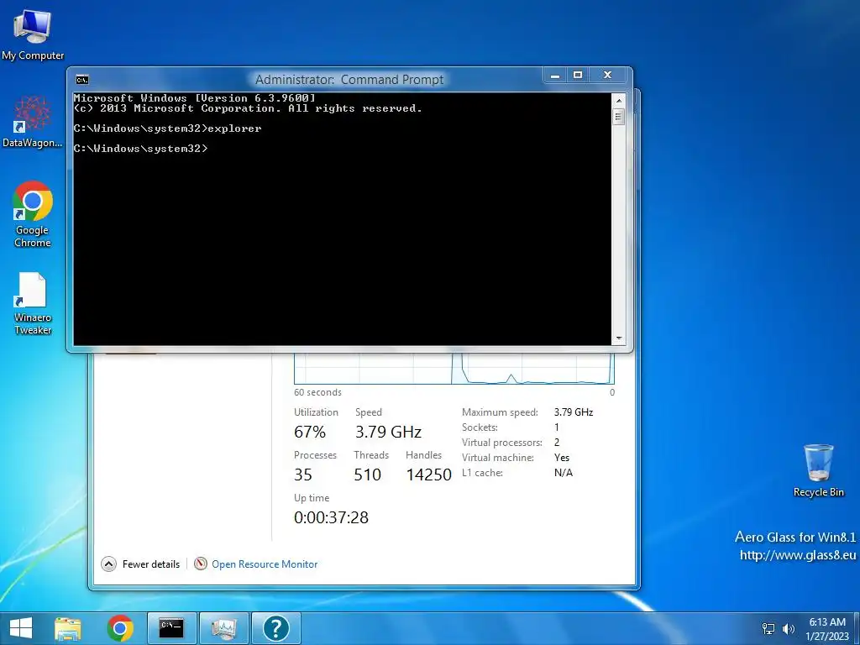Viewport: 860px width, 645px height.
Task: Click the Command Prompt title bar text
Action: coord(349,80)
